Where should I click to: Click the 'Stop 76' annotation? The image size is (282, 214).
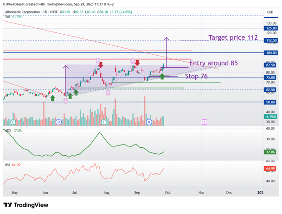click(x=196, y=76)
